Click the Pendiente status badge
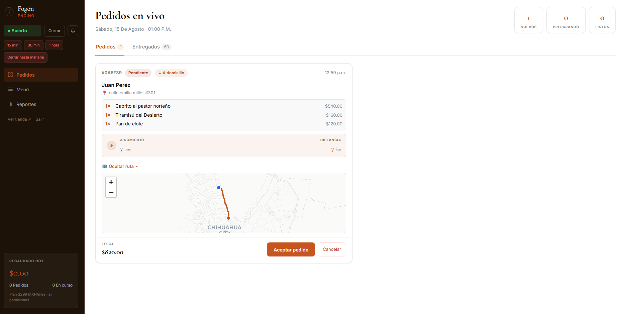Viewport: 624px width, 314px height. pyautogui.click(x=138, y=73)
